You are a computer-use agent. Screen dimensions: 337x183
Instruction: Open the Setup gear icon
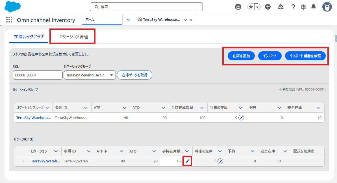(x=303, y=7)
